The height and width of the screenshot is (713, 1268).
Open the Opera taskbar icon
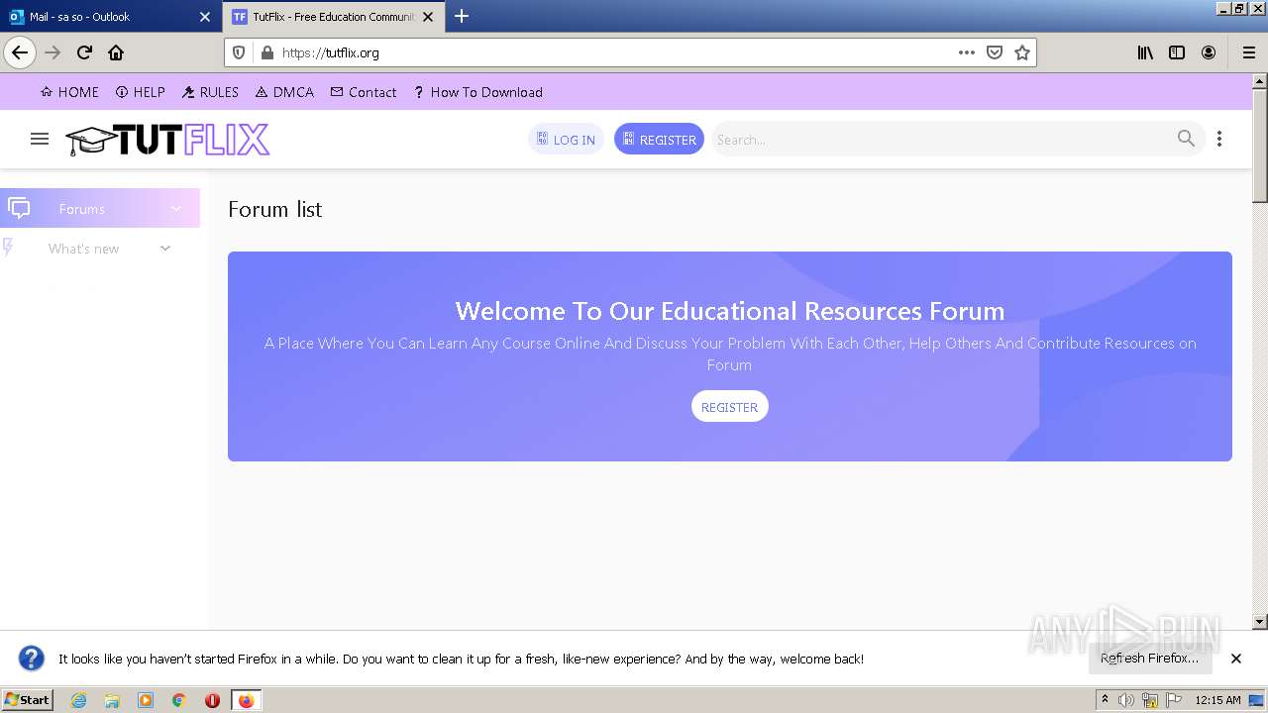212,700
